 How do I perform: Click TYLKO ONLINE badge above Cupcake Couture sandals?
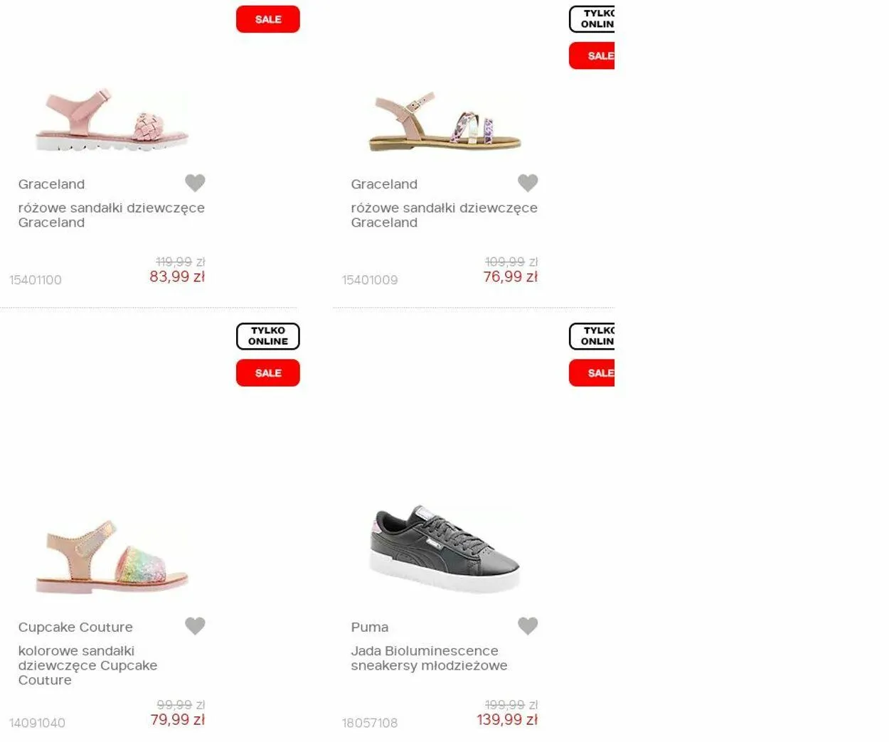pyautogui.click(x=268, y=336)
